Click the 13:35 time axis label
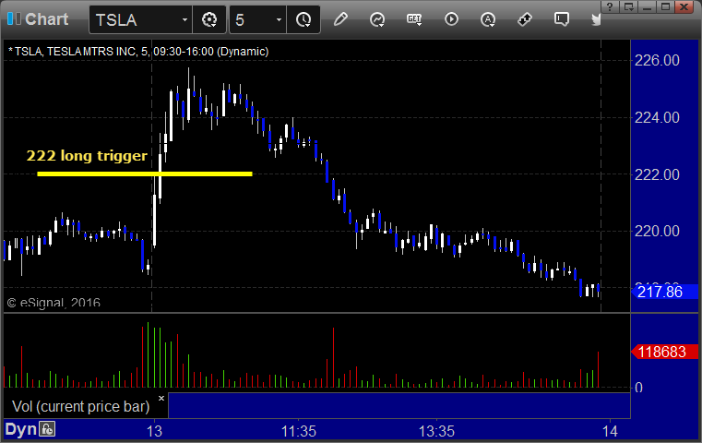This screenshot has height=443, width=702. click(436, 431)
